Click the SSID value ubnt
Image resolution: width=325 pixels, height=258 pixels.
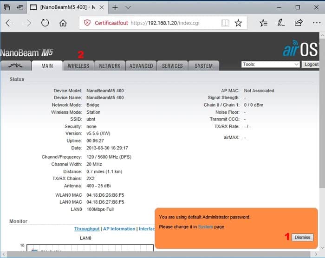pyautogui.click(x=91, y=119)
